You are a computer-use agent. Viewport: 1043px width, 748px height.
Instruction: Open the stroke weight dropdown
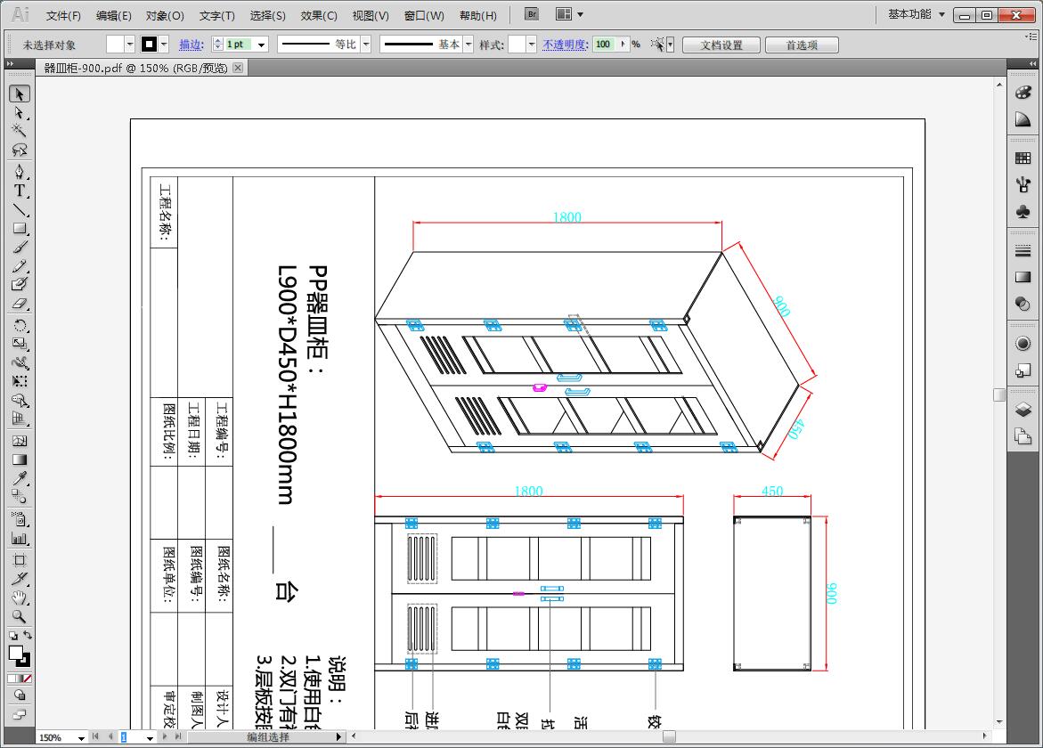[x=262, y=45]
